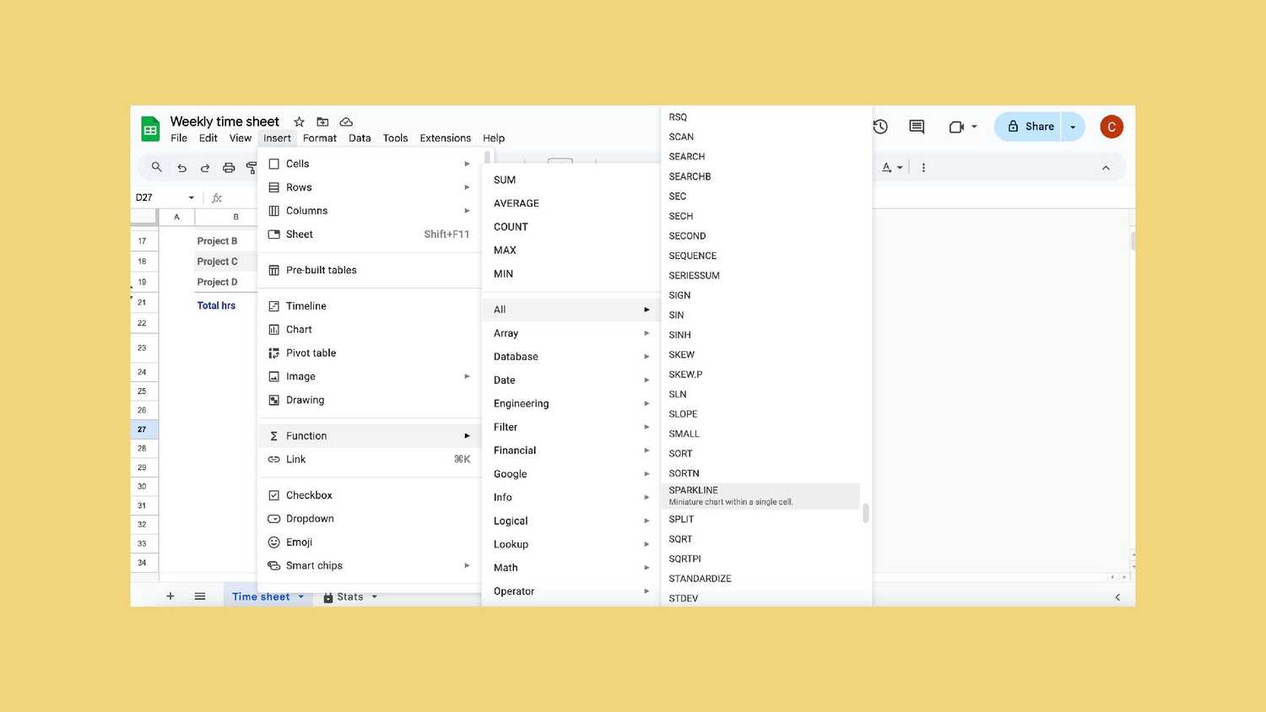Select SPARKLINE from the function list
The height and width of the screenshot is (712, 1266).
pyautogui.click(x=693, y=490)
